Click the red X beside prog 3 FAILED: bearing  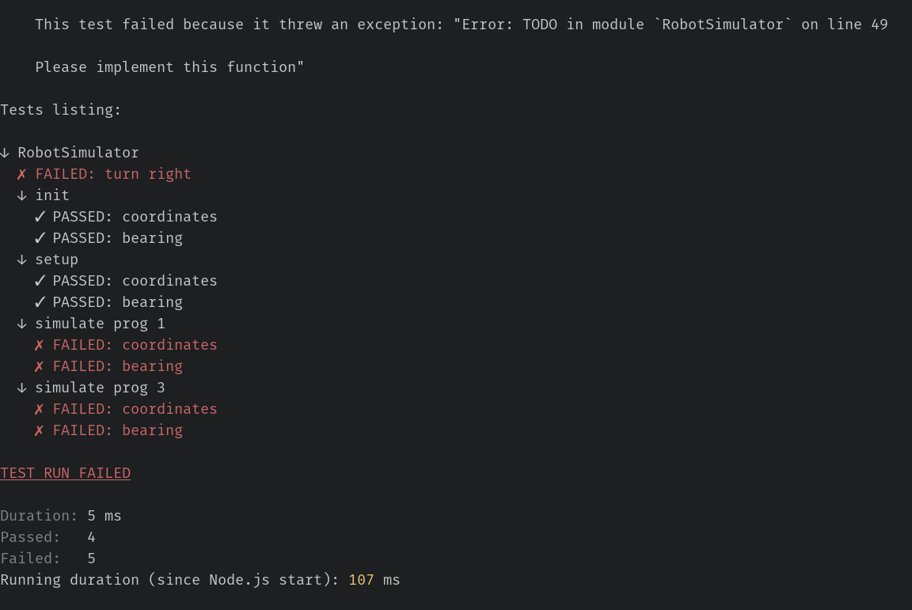(x=39, y=430)
